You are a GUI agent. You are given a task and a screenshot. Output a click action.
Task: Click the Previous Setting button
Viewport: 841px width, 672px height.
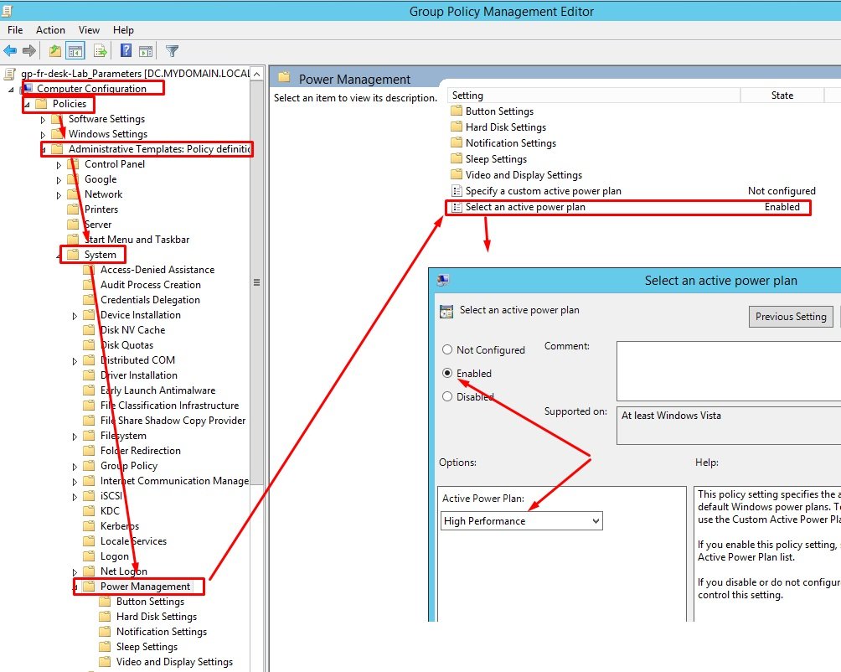coord(790,317)
